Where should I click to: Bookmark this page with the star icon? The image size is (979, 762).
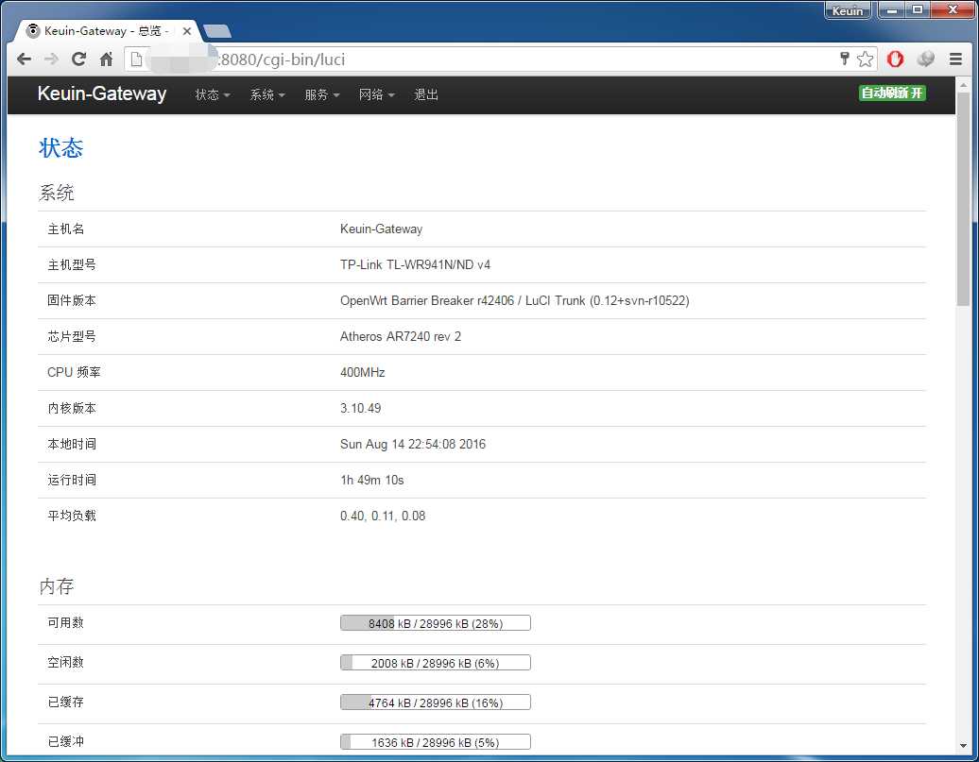[865, 59]
